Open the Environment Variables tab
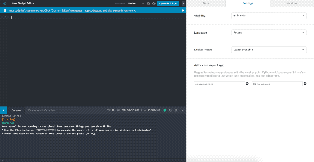This screenshot has width=314, height=162. point(41,110)
